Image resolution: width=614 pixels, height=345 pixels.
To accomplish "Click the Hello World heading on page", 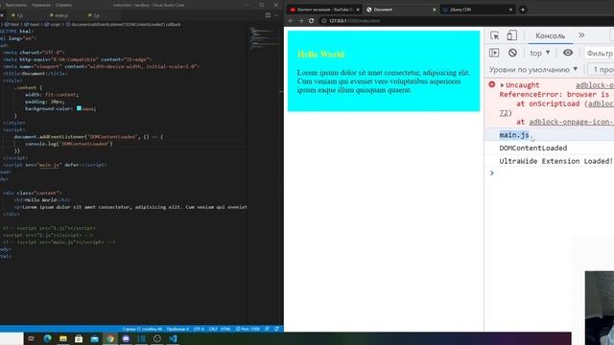I will pyautogui.click(x=320, y=55).
